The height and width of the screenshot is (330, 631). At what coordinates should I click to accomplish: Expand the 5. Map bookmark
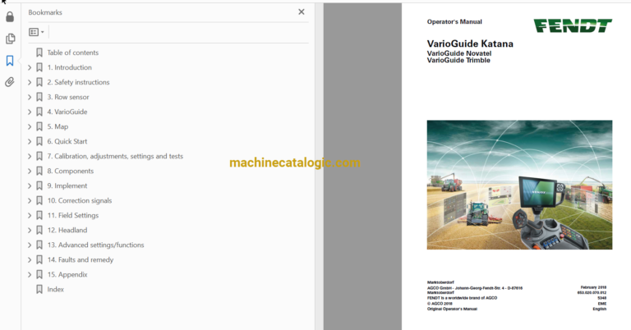tap(30, 126)
